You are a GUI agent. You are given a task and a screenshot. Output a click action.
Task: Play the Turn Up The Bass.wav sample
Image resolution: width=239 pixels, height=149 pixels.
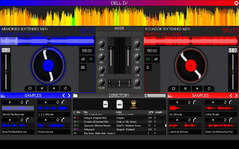point(10,102)
